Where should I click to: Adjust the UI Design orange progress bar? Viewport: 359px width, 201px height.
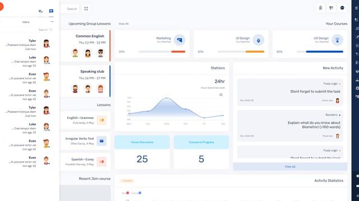click(255, 52)
